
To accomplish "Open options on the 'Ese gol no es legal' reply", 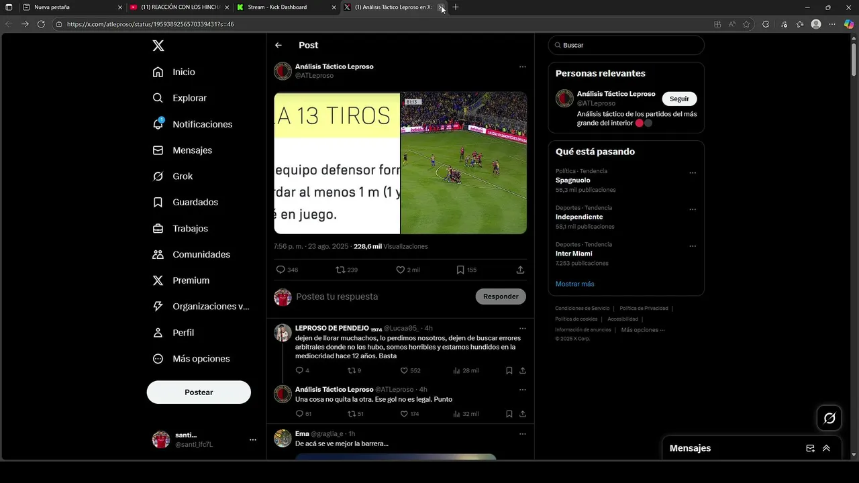I will click(523, 389).
